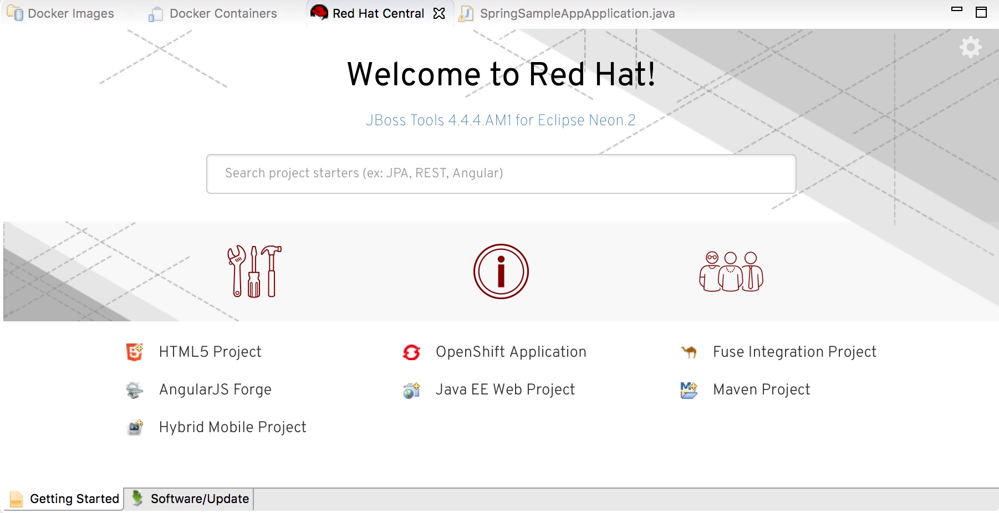Click the Java file icon on SpringSampleAppApplication tab

click(x=466, y=14)
